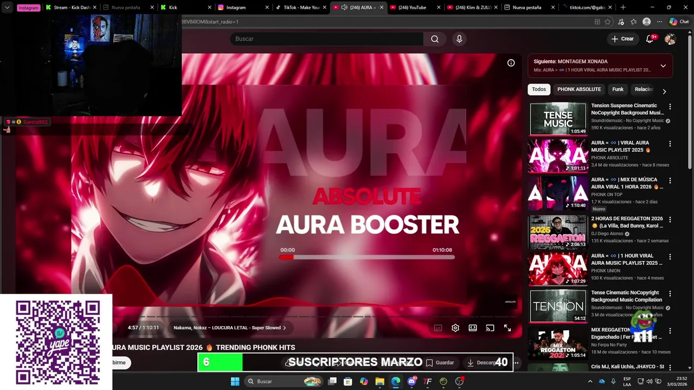Open File Explorer from taskbar
694x390 pixels.
coord(380,381)
